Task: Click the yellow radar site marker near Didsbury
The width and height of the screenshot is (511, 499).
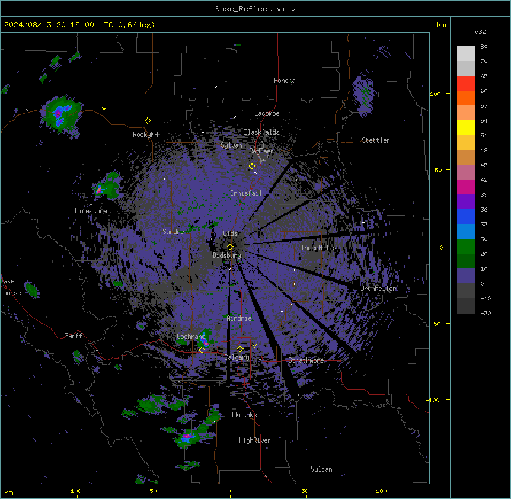Action: coord(231,247)
